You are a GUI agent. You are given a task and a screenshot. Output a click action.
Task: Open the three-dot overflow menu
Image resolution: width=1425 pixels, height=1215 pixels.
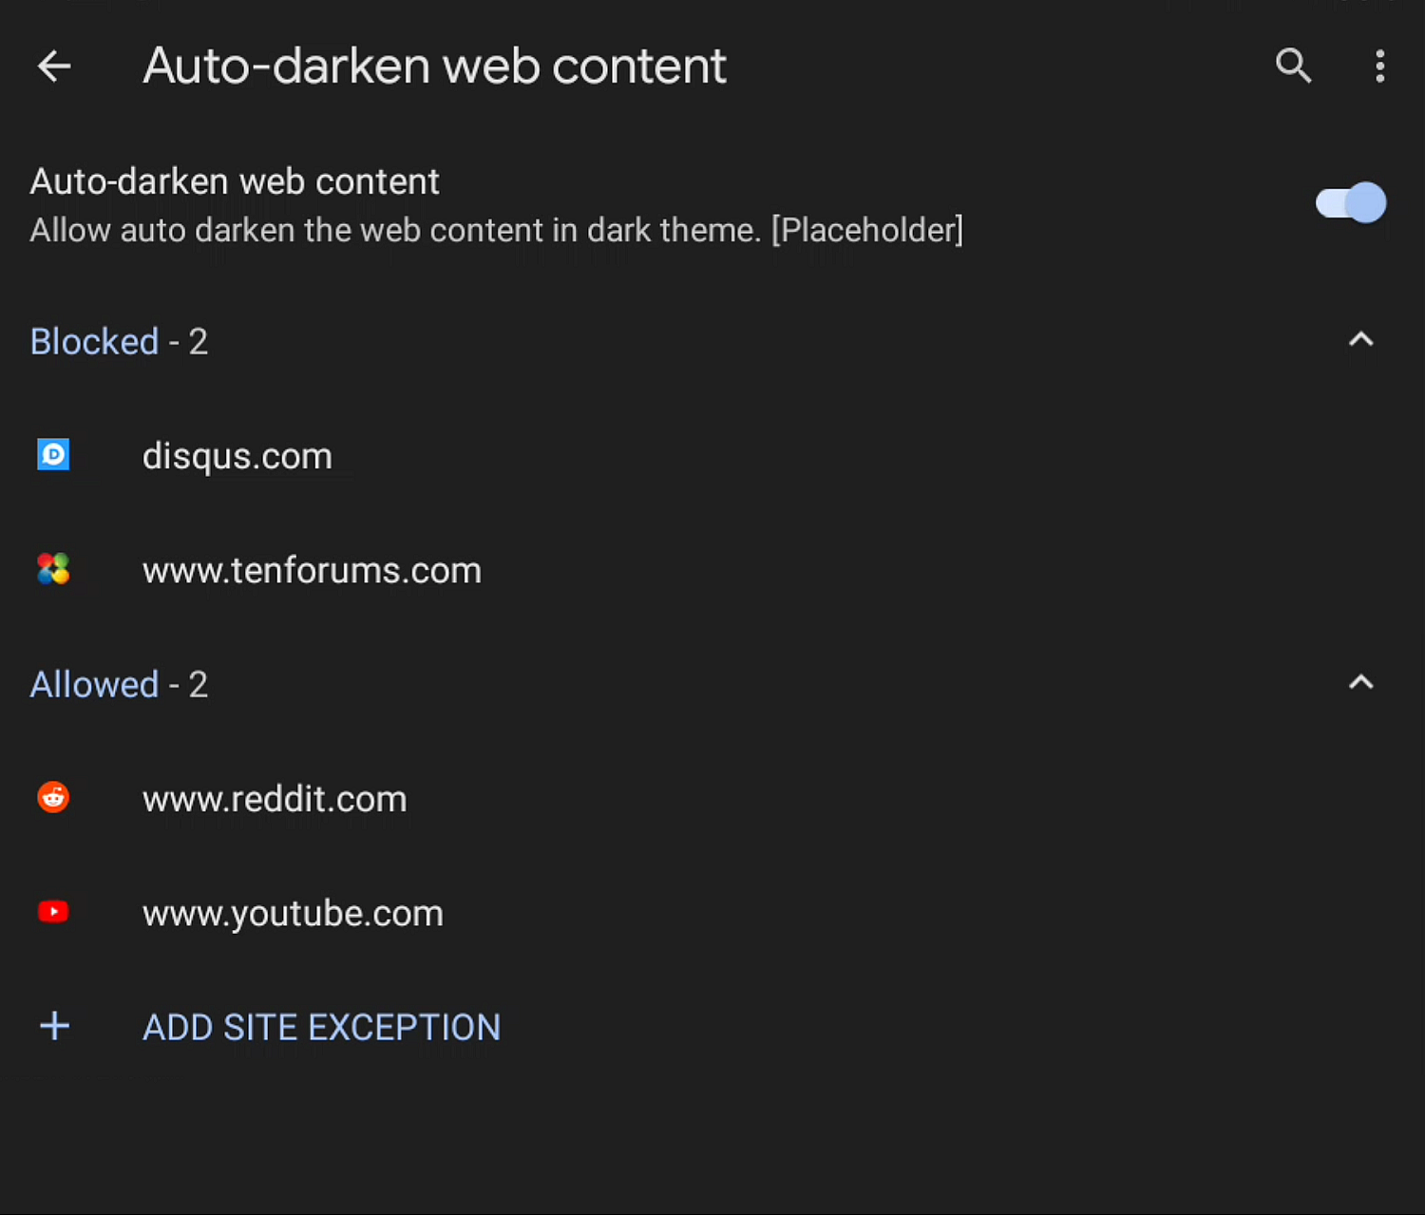(1379, 66)
